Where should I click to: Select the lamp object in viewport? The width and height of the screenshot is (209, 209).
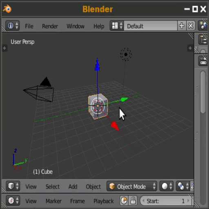point(126,54)
